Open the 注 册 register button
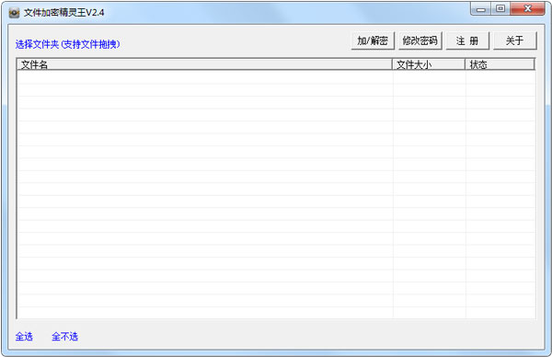Image resolution: width=552 pixels, height=357 pixels. 467,40
